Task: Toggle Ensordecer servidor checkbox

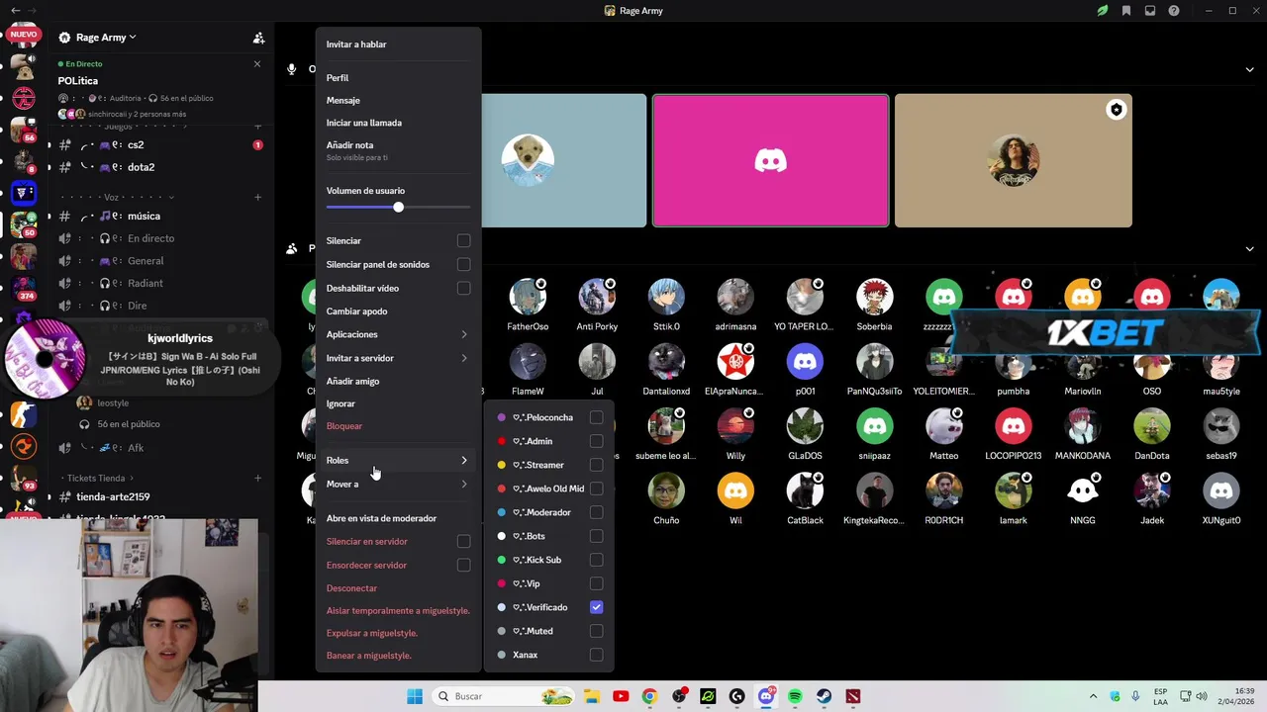Action: (x=463, y=565)
